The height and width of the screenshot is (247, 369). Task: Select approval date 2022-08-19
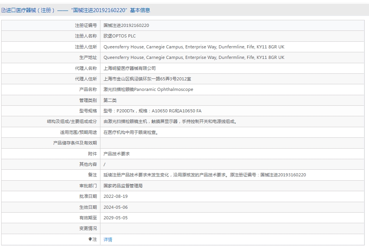pos(116,196)
